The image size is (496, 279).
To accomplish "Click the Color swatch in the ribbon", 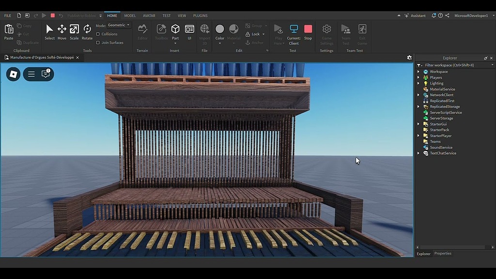I will pos(219,29).
